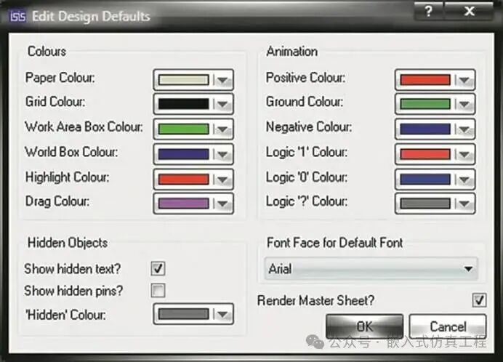The height and width of the screenshot is (362, 503).
Task: Click the black Grid Colour swatch
Action: click(183, 104)
